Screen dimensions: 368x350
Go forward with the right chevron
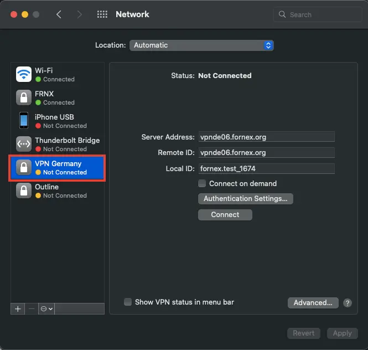click(80, 14)
